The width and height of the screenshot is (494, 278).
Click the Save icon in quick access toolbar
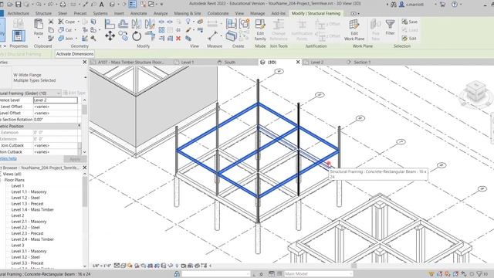click(18, 5)
